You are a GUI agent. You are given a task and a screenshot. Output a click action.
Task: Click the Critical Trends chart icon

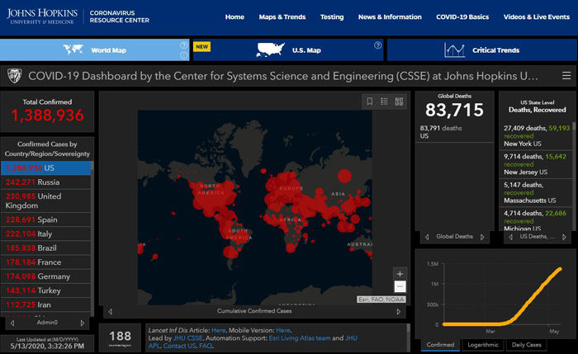coord(454,50)
